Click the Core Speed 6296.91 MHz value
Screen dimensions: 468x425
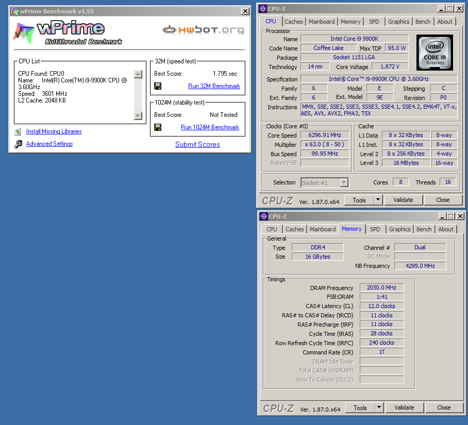pos(324,135)
